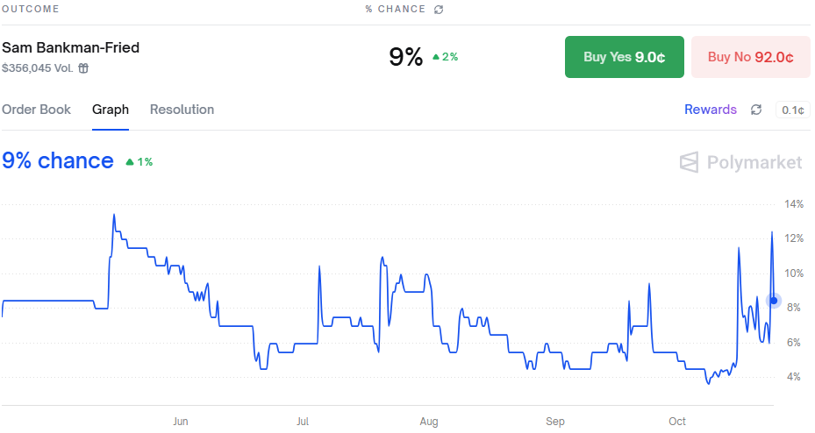Click the $356,045 Vol. text
The height and width of the screenshot is (433, 815).
tap(37, 68)
